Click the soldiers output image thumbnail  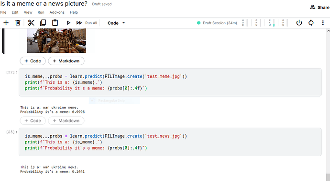56,40
